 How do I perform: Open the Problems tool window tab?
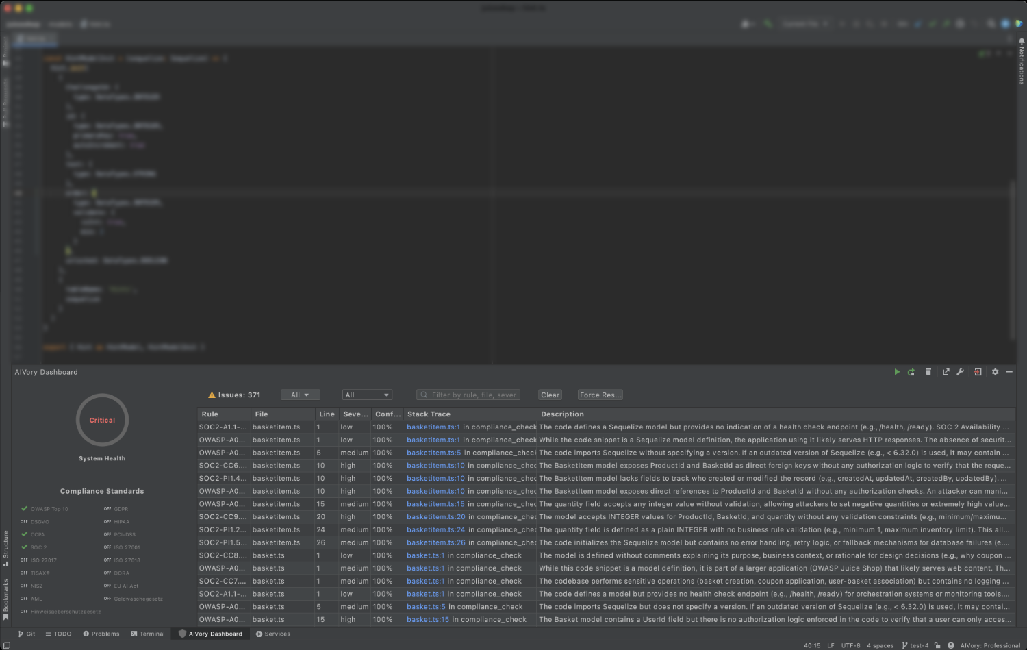[101, 634]
